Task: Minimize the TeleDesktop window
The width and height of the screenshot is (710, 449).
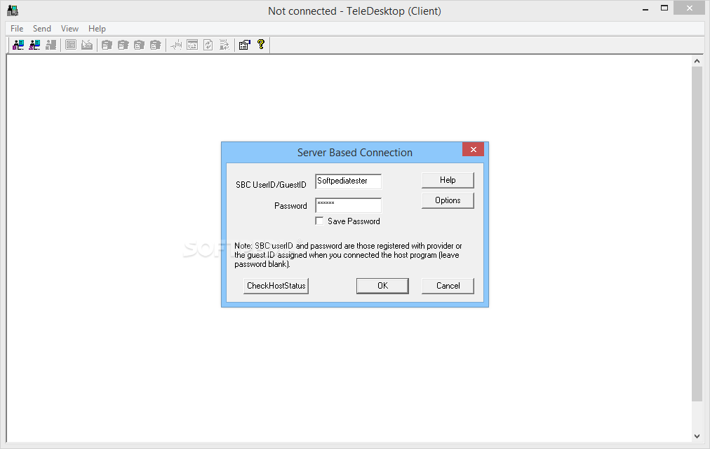Action: (645, 9)
